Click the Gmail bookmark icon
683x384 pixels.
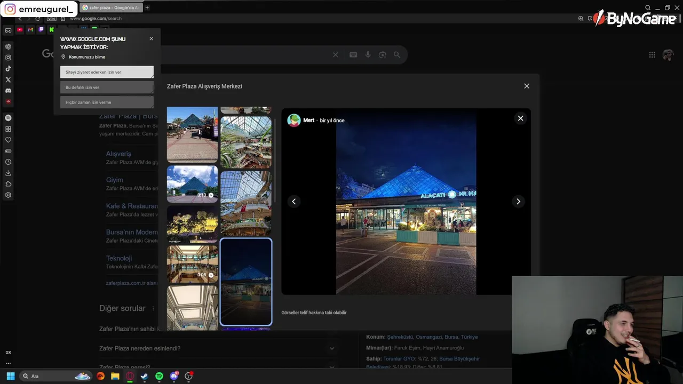pos(30,30)
